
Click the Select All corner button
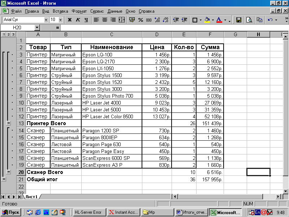(21, 34)
